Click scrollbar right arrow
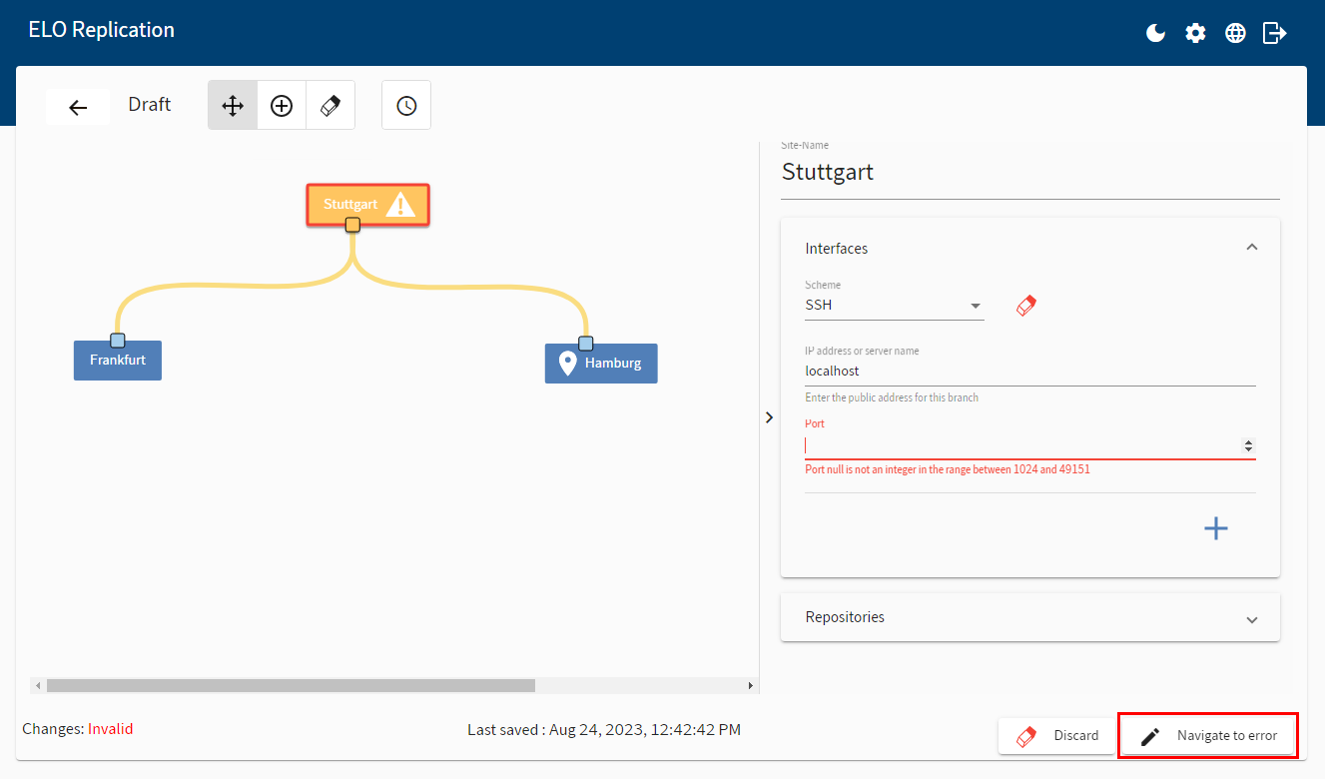 coord(751,686)
